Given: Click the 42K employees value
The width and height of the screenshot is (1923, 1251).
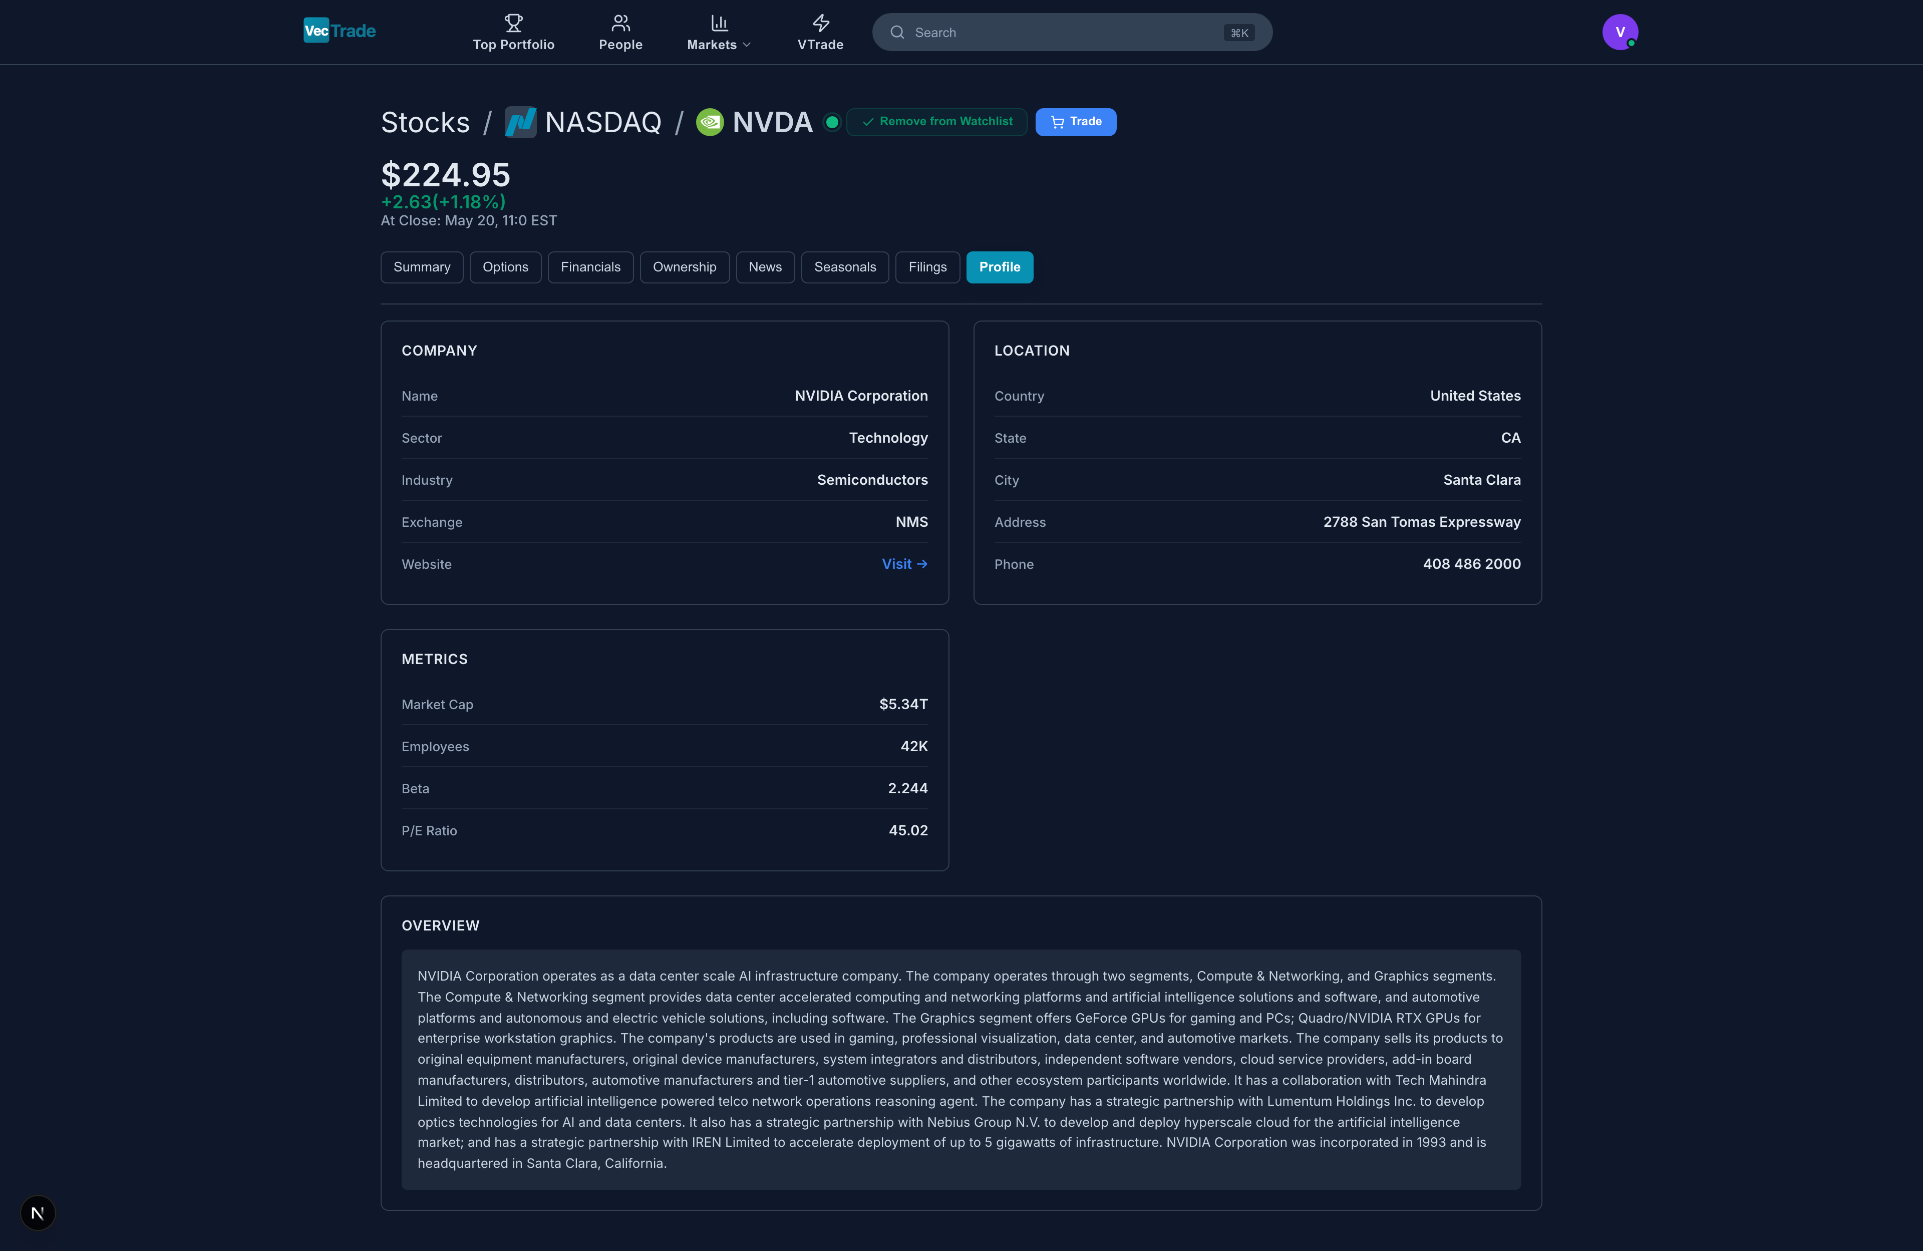Looking at the screenshot, I should (914, 747).
